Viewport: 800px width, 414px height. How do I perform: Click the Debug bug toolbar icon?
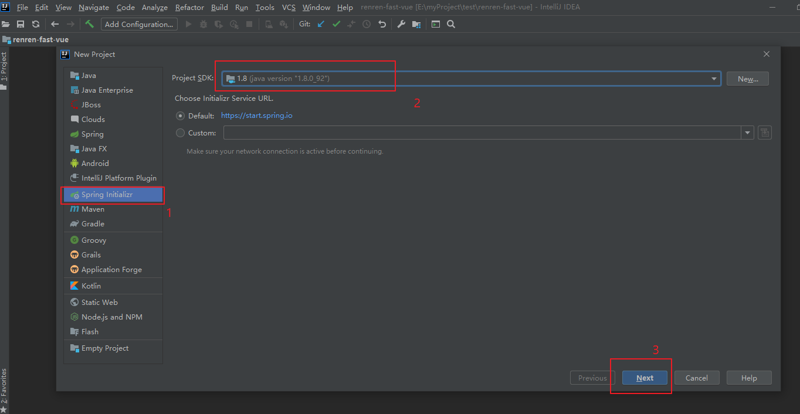[x=204, y=24]
